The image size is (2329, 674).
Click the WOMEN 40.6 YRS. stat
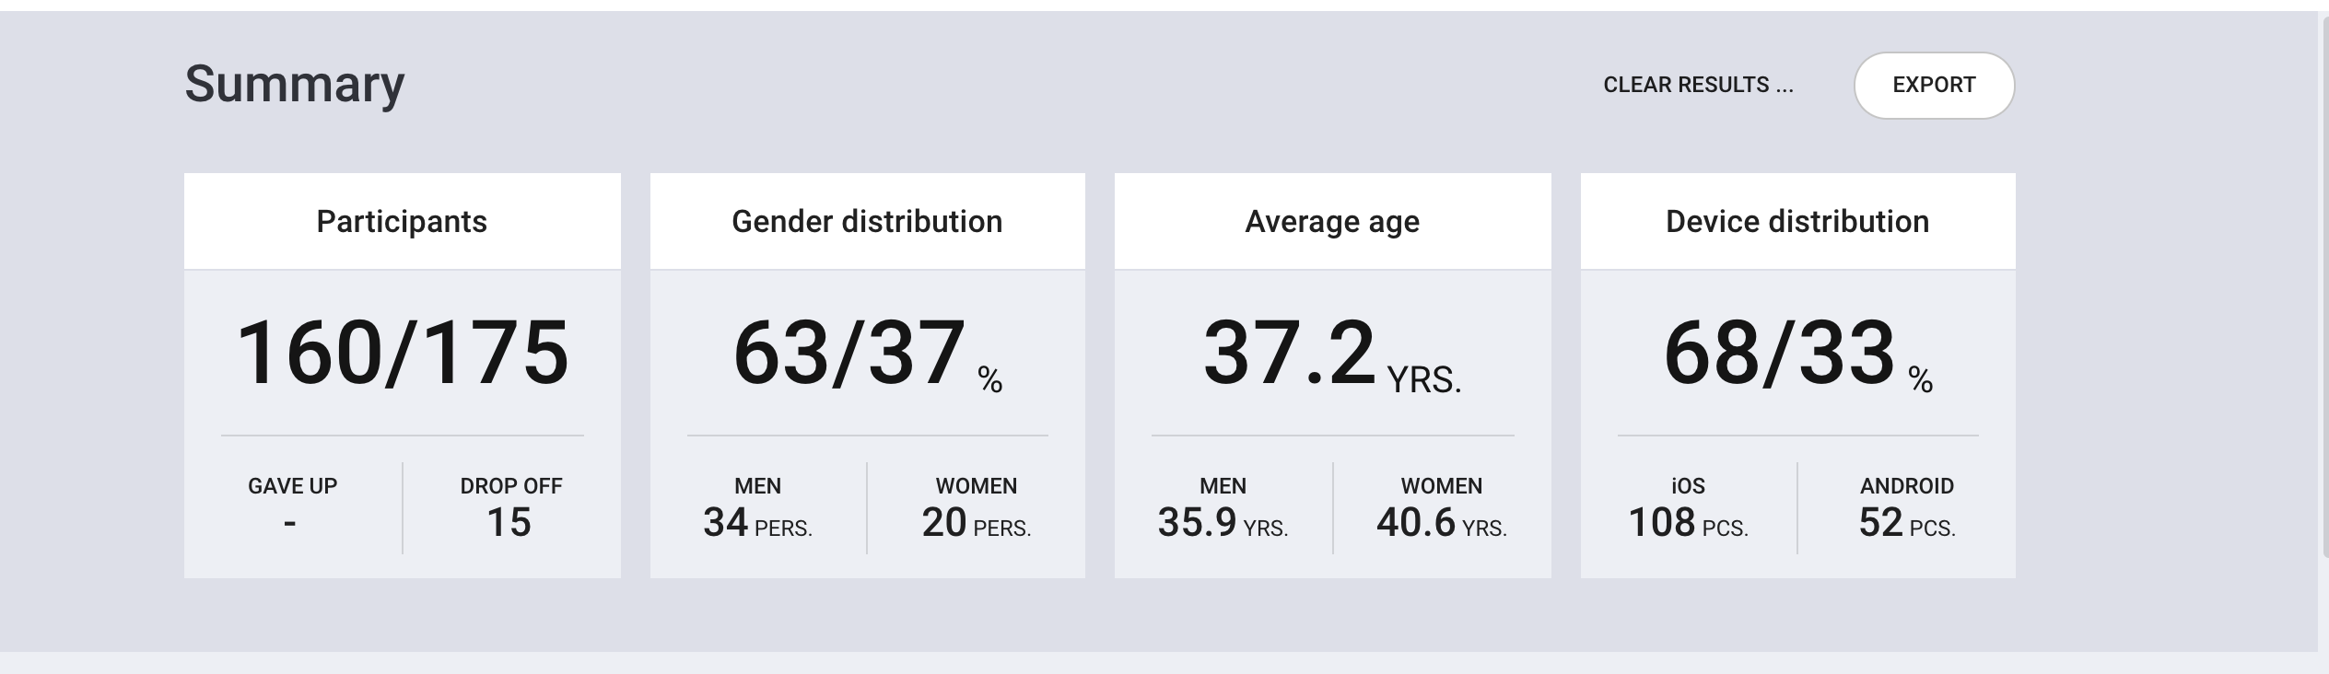1442,508
